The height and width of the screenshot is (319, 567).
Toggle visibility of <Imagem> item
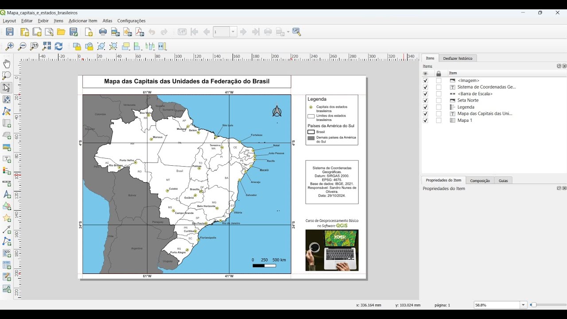click(425, 81)
